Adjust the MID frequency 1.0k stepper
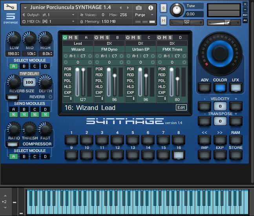This screenshot has height=216, width=254. pos(29,53)
